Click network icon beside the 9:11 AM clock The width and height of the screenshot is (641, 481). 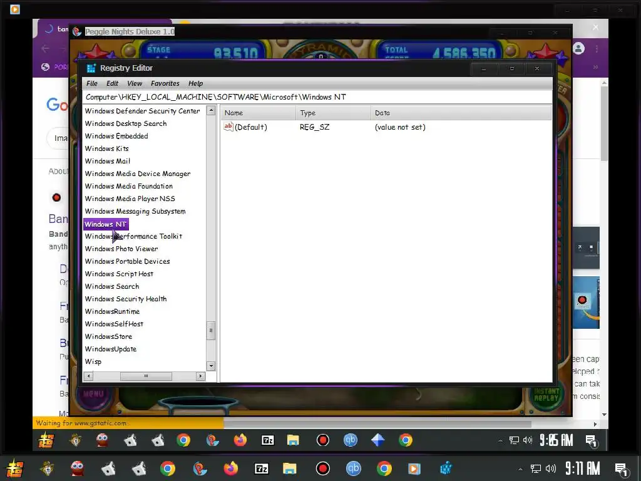(535, 468)
